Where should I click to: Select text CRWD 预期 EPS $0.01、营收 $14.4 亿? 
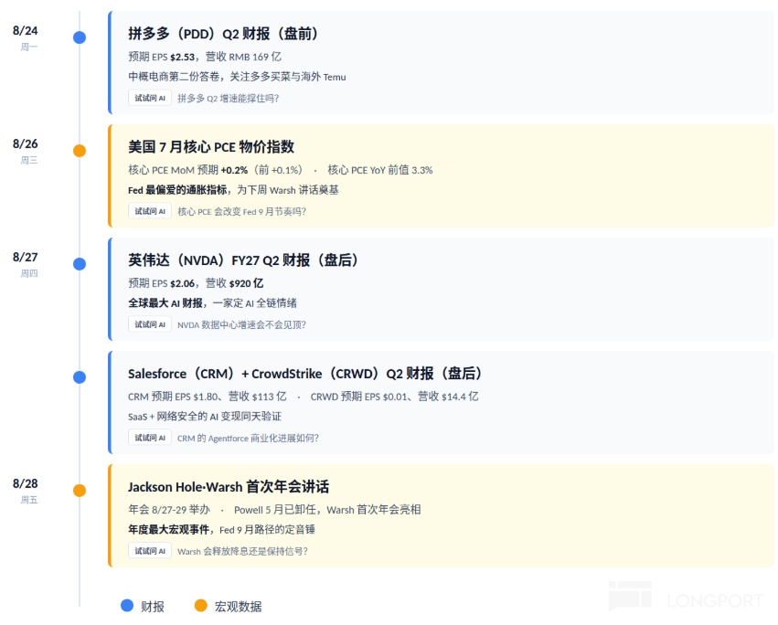(394, 397)
